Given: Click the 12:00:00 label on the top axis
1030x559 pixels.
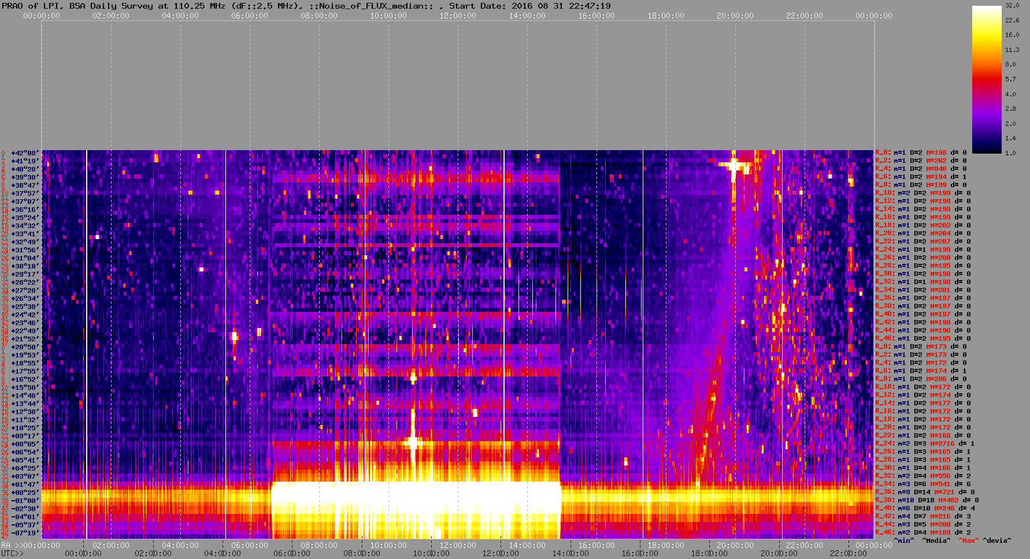Looking at the screenshot, I should tap(458, 16).
